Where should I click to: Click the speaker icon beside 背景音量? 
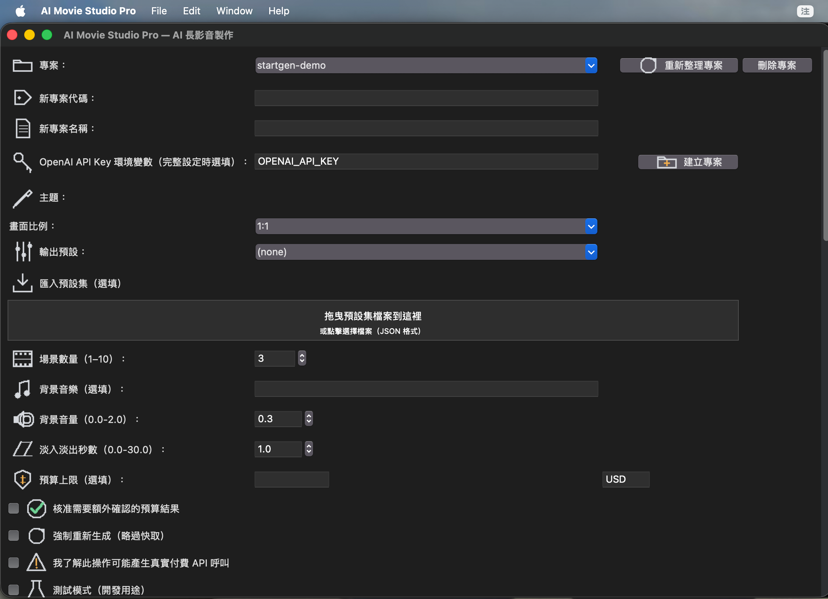coord(23,419)
